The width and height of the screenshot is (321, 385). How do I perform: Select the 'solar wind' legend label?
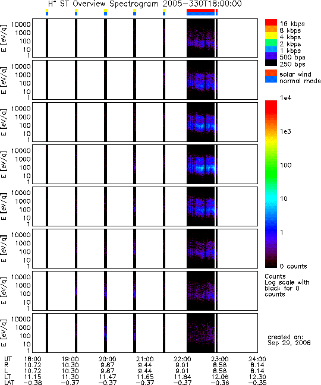click(x=295, y=74)
